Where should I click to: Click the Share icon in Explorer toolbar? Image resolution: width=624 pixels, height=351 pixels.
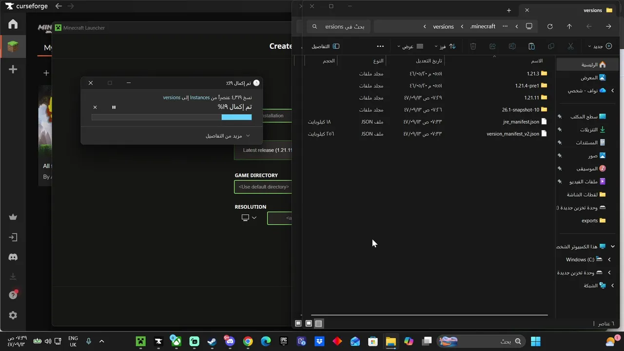tap(492, 46)
